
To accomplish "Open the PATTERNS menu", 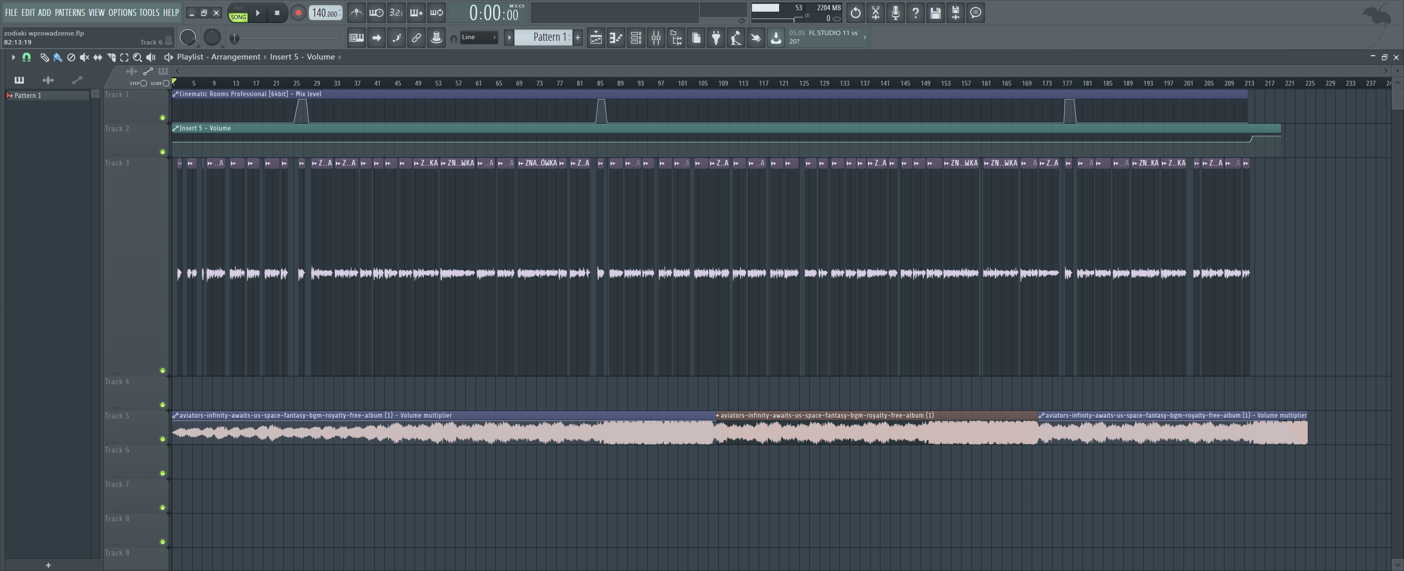I will coord(70,13).
